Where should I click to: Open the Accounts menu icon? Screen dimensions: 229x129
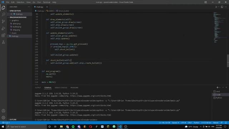click(3, 111)
